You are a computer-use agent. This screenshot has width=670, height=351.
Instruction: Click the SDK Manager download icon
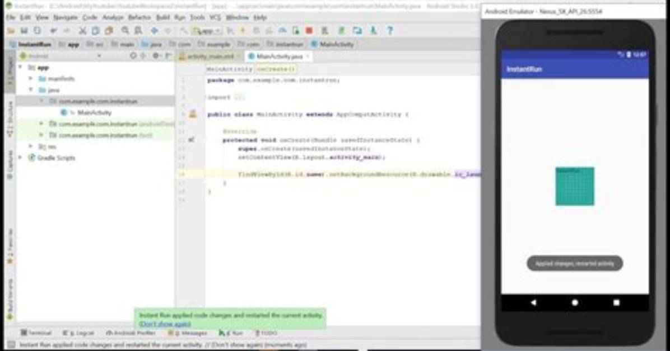tap(374, 31)
